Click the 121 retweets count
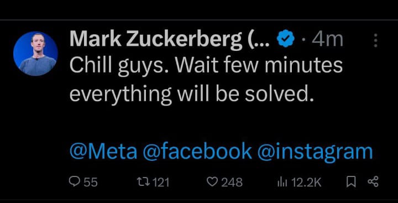This screenshot has width=398, height=203. tap(160, 183)
